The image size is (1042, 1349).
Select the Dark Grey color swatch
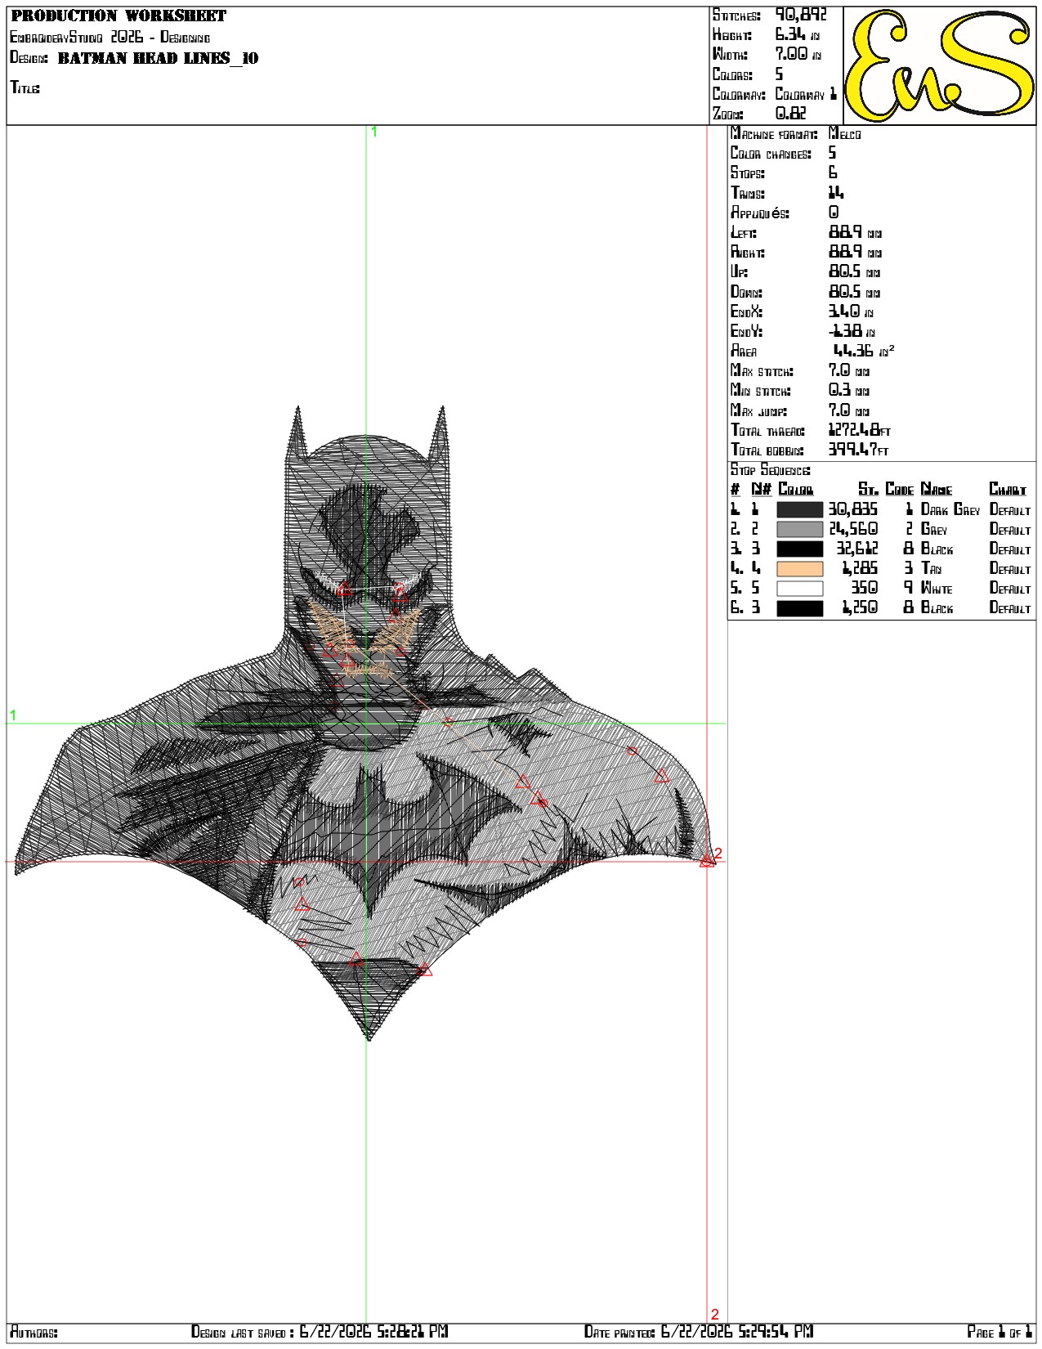tap(799, 509)
